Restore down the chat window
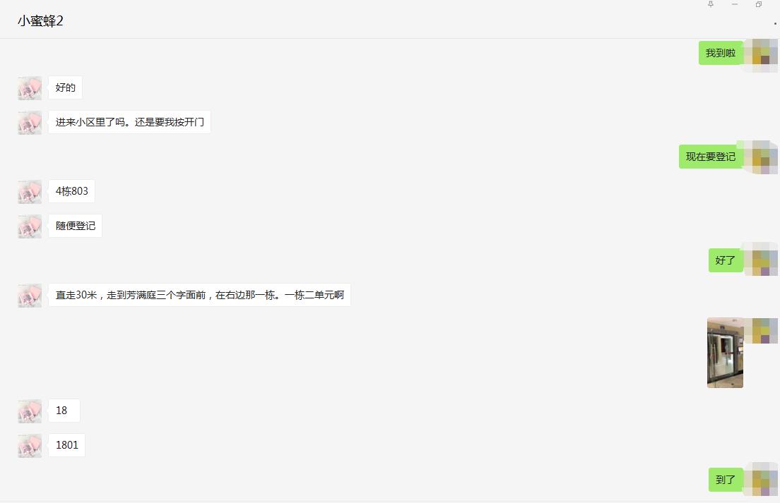780x503 pixels. (x=759, y=4)
